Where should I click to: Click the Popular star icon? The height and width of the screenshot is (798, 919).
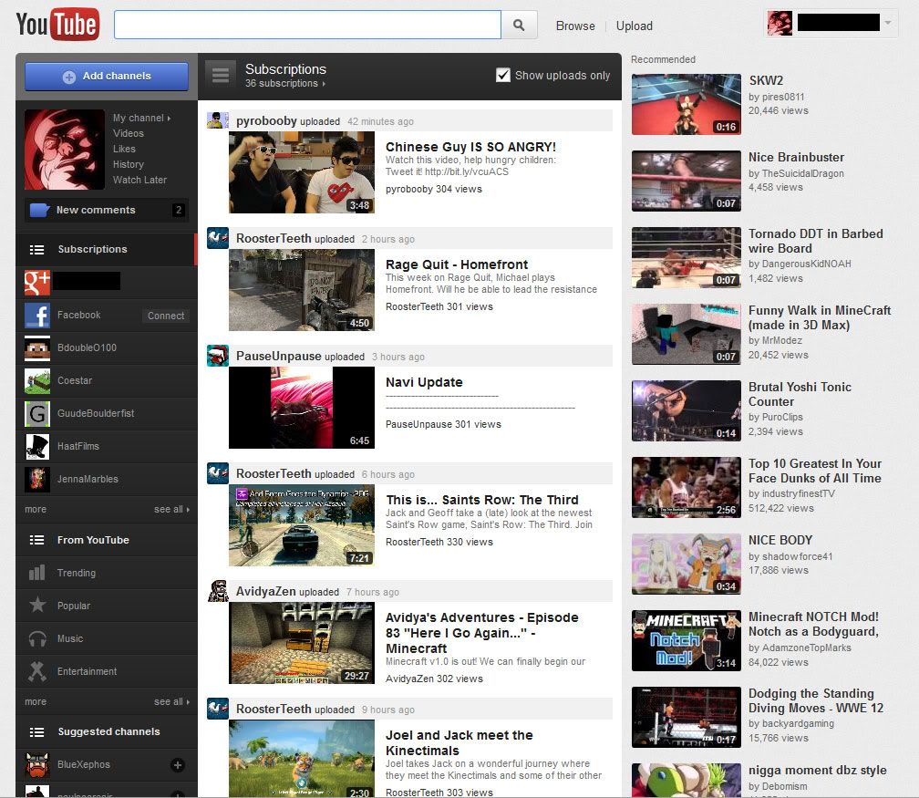point(37,606)
